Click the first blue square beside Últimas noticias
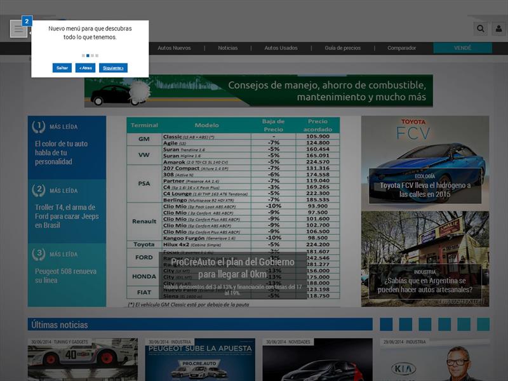 point(386,325)
